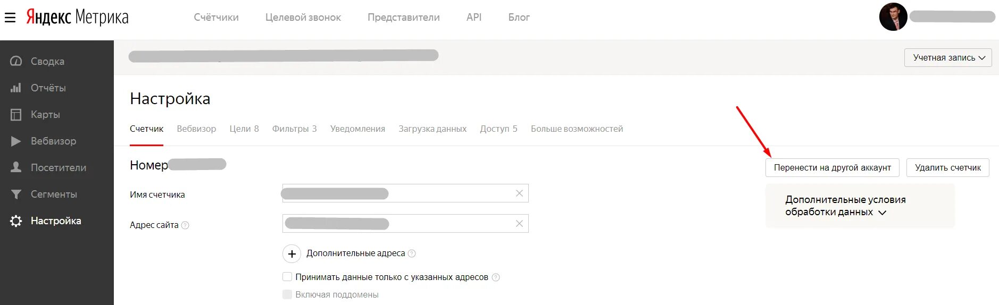999x305 pixels.
Task: Click the Сегменты funnel icon
Action: click(16, 194)
